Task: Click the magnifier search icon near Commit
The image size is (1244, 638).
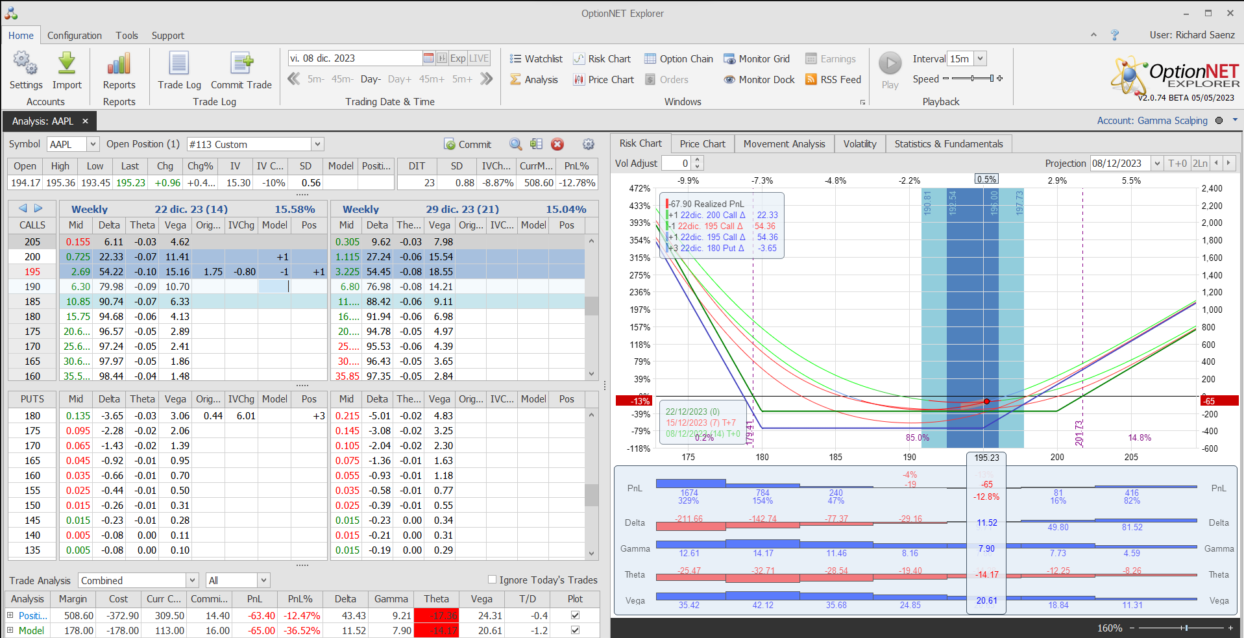Action: [515, 144]
